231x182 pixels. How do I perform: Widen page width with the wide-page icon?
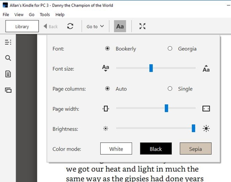click(206, 109)
